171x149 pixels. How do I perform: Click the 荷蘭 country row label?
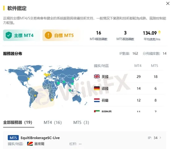[105, 100]
